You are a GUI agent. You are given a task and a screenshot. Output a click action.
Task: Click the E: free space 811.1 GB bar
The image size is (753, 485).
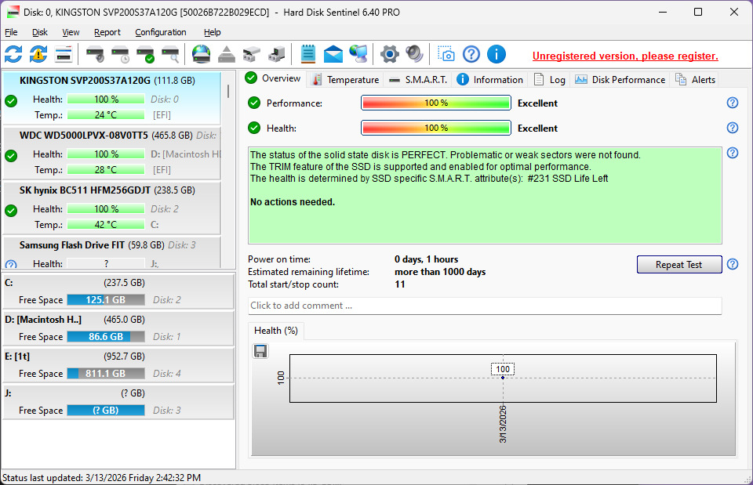coord(106,373)
